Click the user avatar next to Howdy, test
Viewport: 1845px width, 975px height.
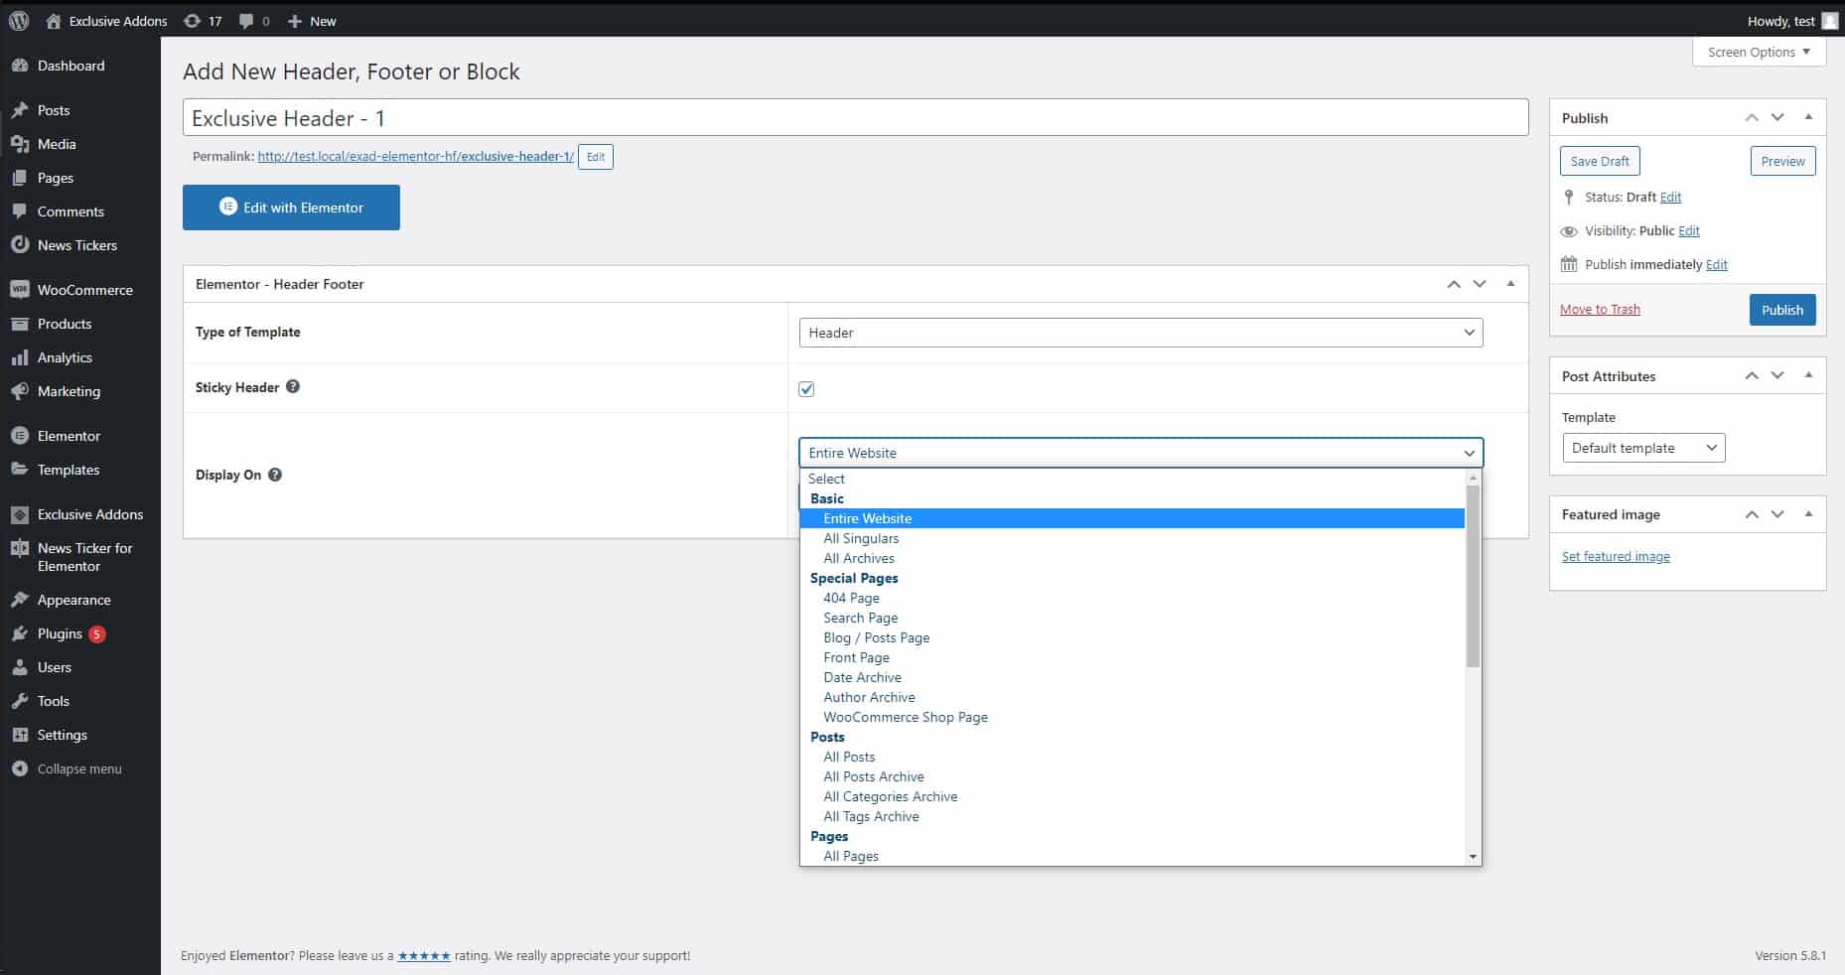(x=1829, y=21)
